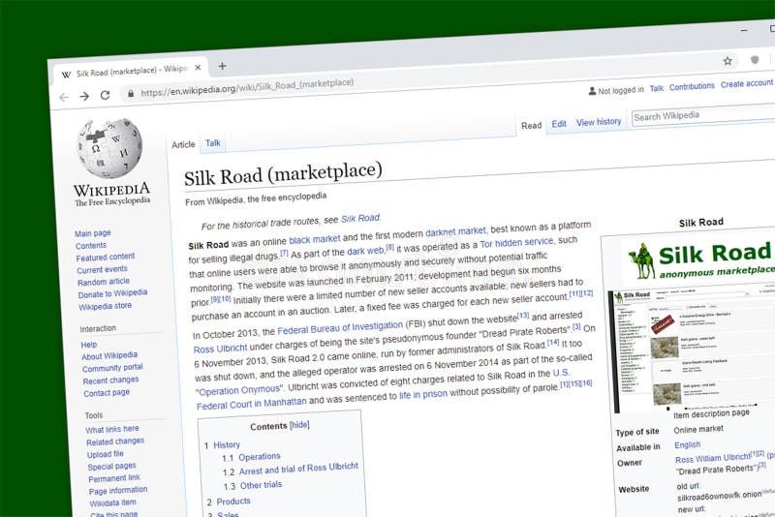Open Federal Court in Manhattan link
The height and width of the screenshot is (517, 775).
(x=252, y=404)
